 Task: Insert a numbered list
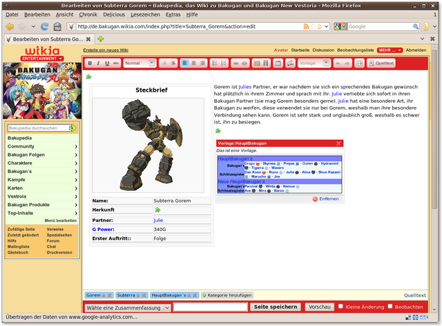(224, 63)
